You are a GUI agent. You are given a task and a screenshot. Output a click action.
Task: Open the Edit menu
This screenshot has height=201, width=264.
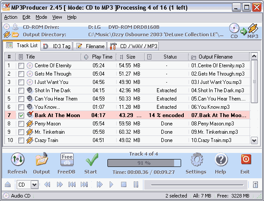[26, 17]
